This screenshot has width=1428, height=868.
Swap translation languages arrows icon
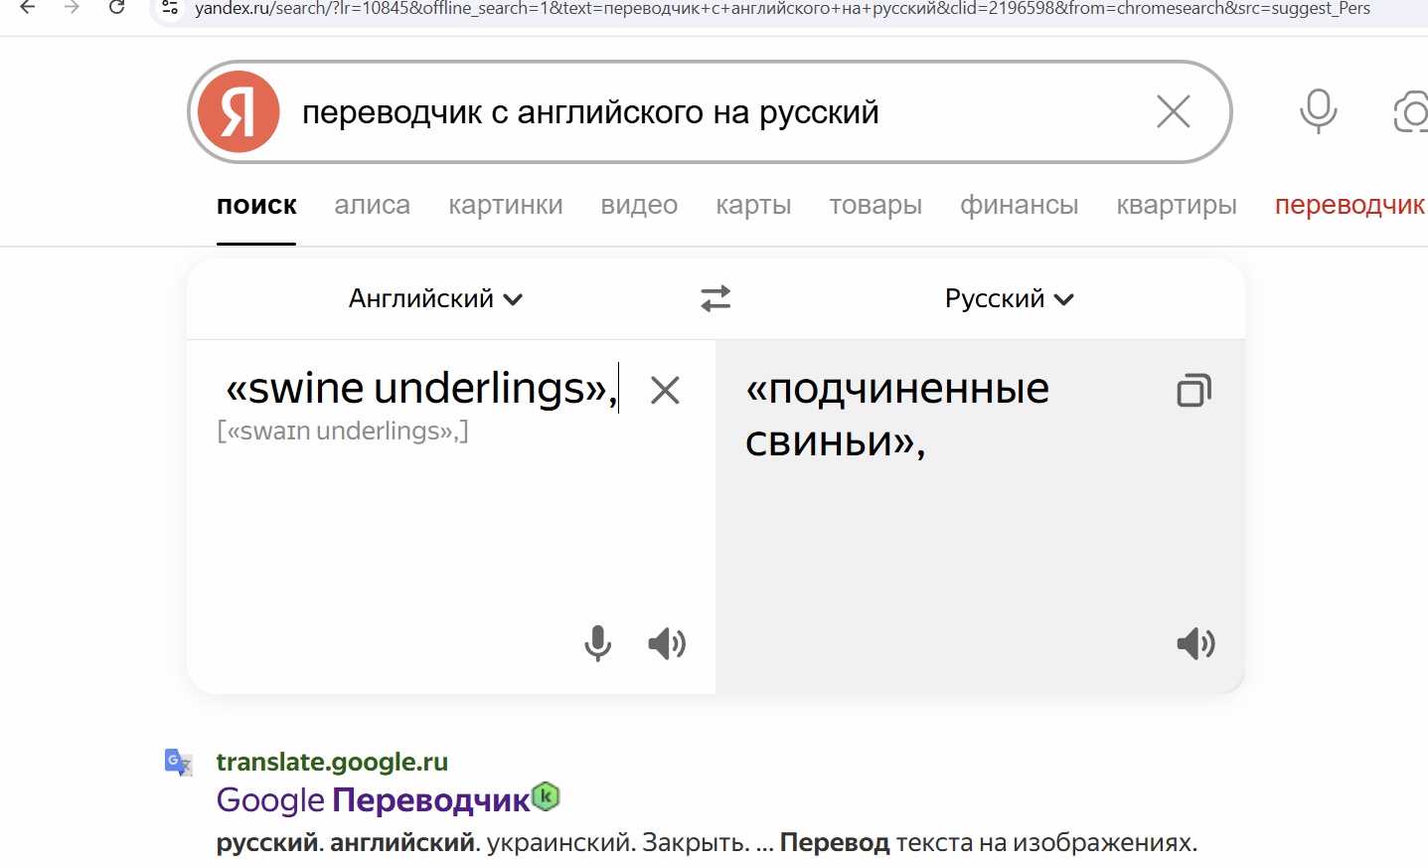pos(715,298)
